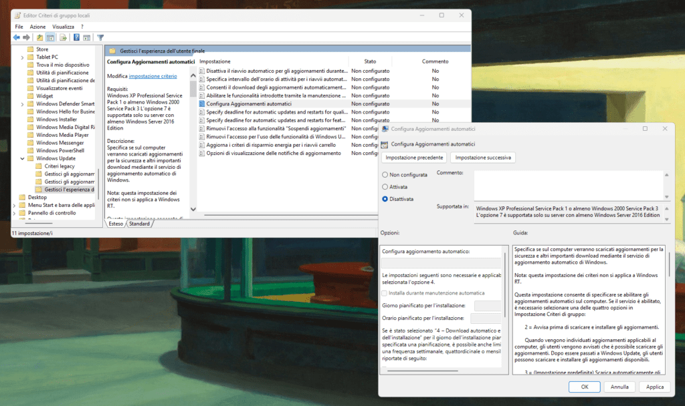The height and width of the screenshot is (406, 685).
Task: Expand the Windows Defender Smart folder
Action: click(22, 104)
